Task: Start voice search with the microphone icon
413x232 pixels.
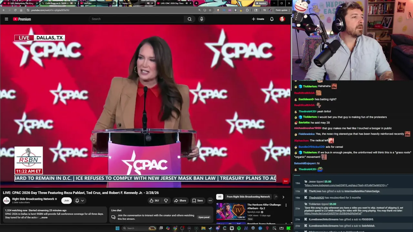Action: (x=202, y=19)
